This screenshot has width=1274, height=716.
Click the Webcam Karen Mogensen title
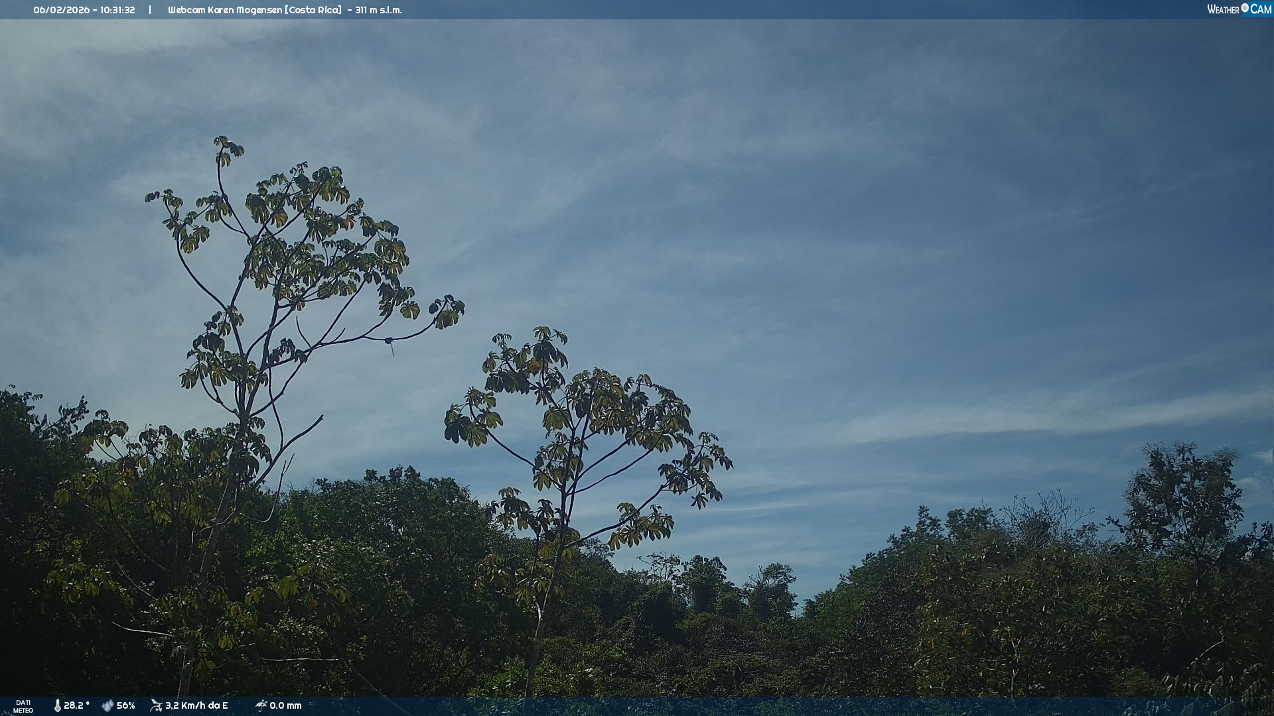[x=224, y=10]
